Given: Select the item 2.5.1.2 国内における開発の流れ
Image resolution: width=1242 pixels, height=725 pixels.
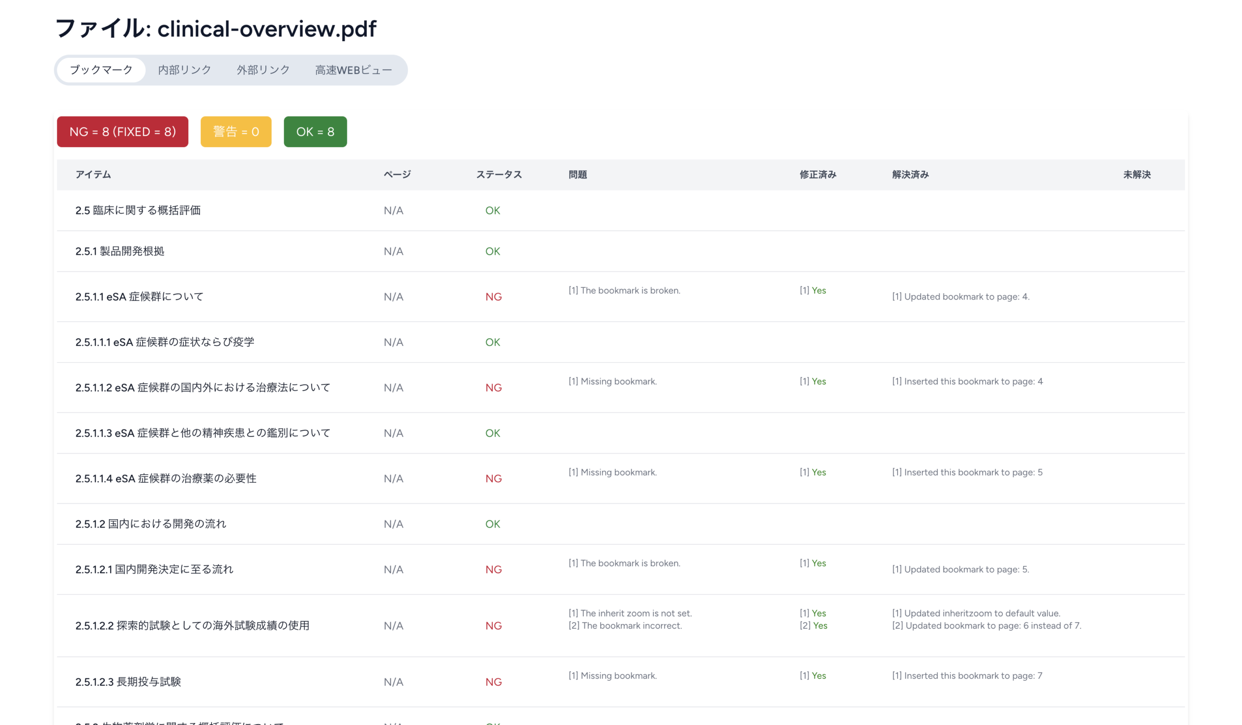Looking at the screenshot, I should [151, 524].
